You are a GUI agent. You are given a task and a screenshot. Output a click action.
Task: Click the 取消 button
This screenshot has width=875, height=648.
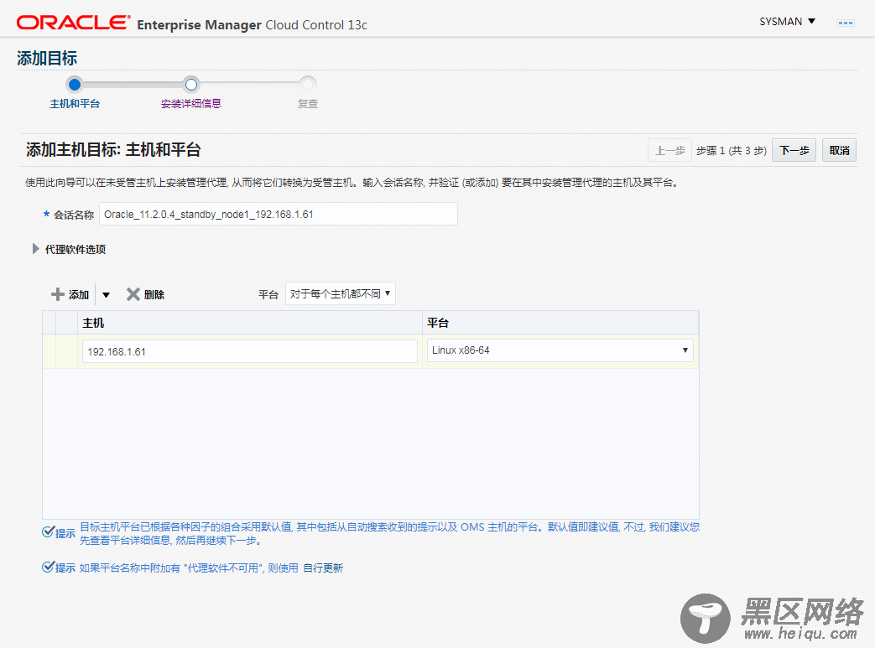coord(839,151)
